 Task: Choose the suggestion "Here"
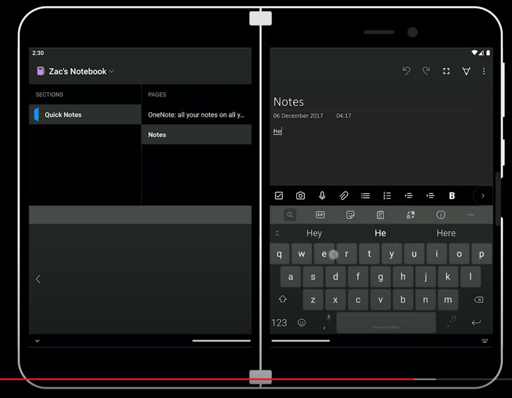[x=446, y=233]
